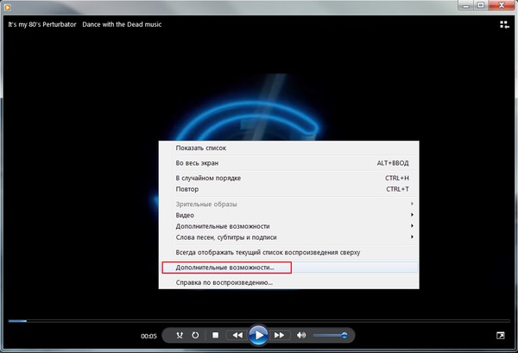Skip to the previous track

click(x=236, y=335)
